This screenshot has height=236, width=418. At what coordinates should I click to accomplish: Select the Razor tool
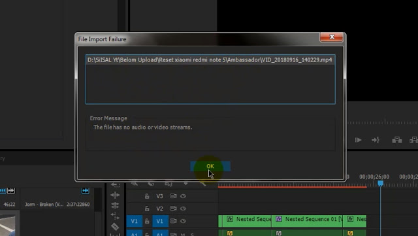coord(115,226)
